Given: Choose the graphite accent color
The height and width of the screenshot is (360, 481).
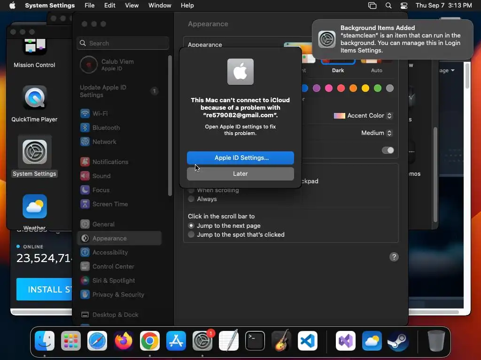Looking at the screenshot, I should point(389,88).
